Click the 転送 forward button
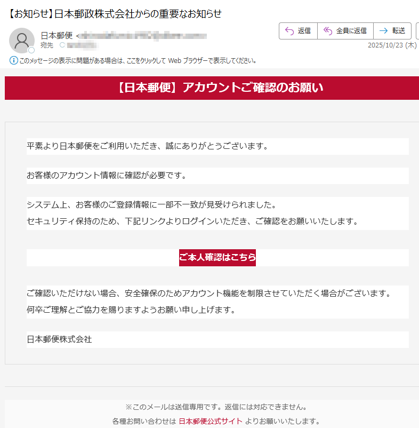419x428 pixels. [392, 31]
